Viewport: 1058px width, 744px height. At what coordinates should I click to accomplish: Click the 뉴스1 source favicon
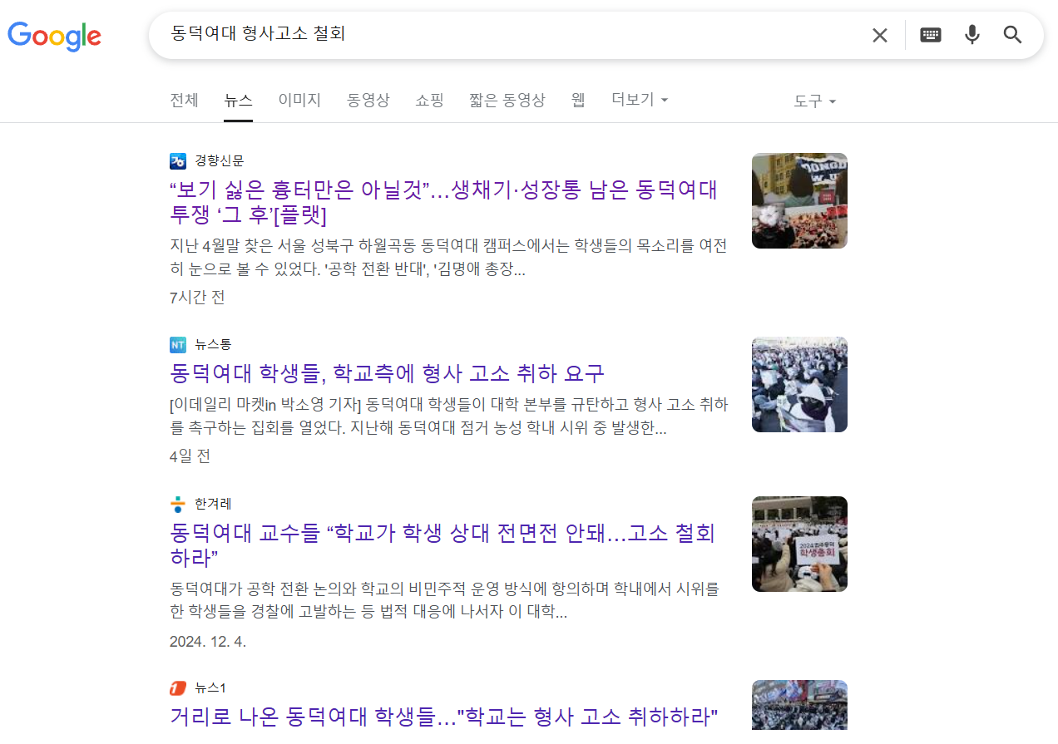(178, 688)
